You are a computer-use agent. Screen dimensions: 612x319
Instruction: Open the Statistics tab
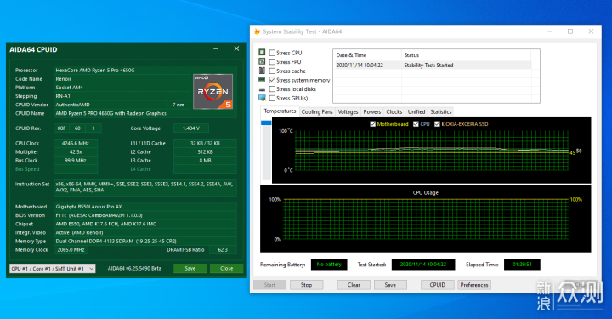[441, 111]
